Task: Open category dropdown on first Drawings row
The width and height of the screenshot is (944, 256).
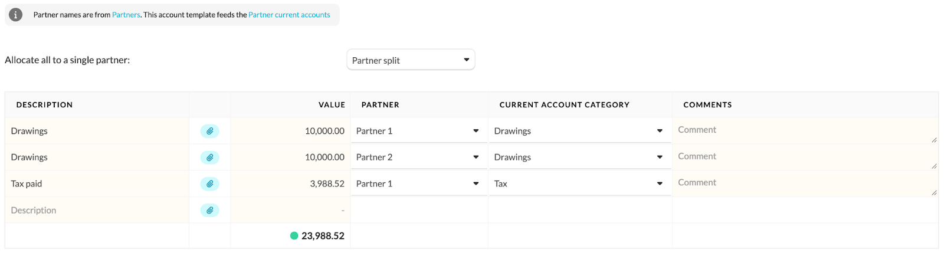Action: point(579,131)
